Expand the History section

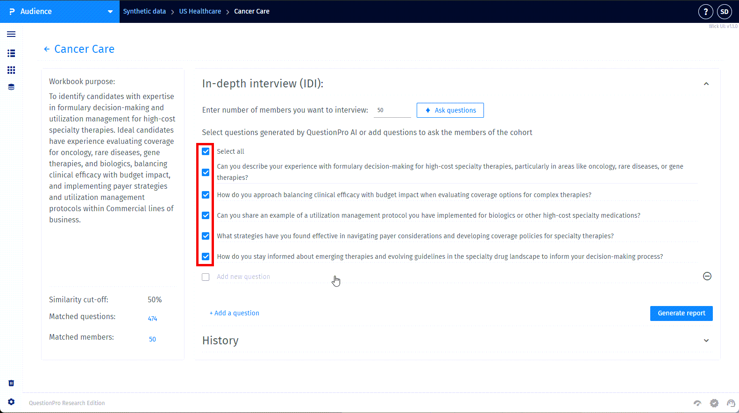706,341
